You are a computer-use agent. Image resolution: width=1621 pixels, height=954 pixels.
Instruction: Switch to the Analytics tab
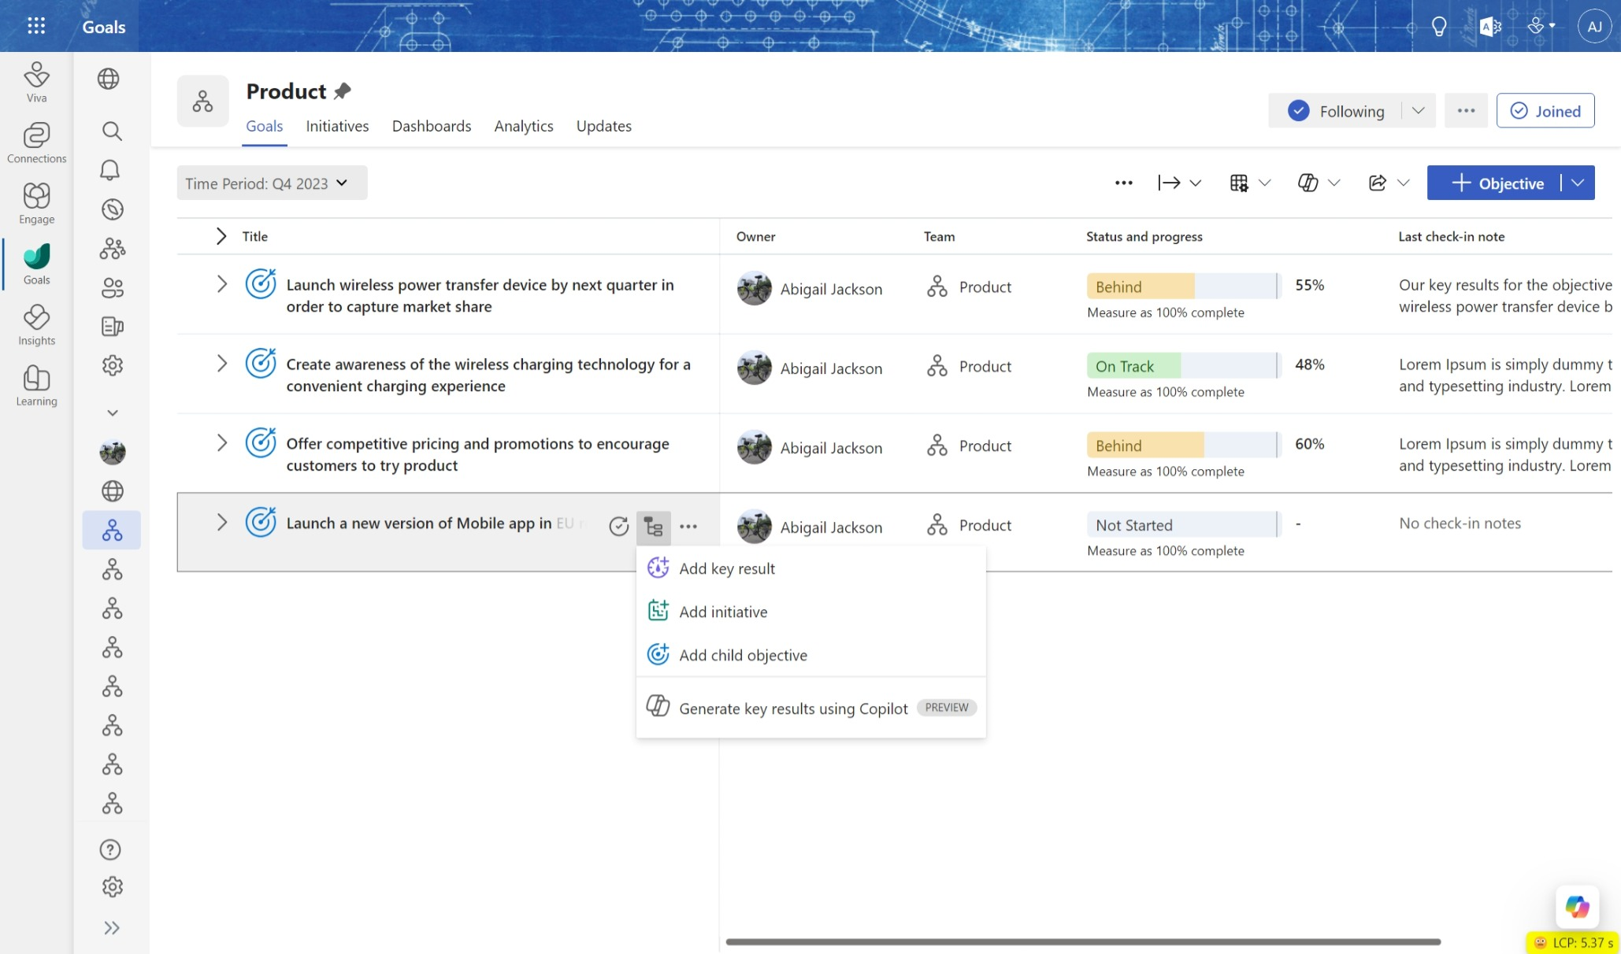pyautogui.click(x=524, y=126)
